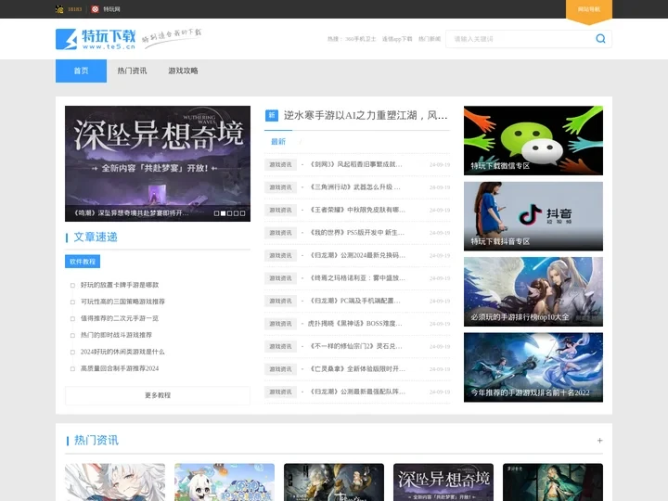The width and height of the screenshot is (668, 501).
Task: Open article 2024好玩的休闲类游戏是什么
Action: pyautogui.click(x=122, y=352)
